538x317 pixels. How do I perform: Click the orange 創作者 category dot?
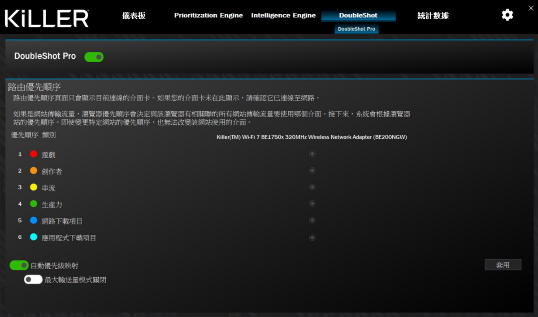pyautogui.click(x=34, y=171)
